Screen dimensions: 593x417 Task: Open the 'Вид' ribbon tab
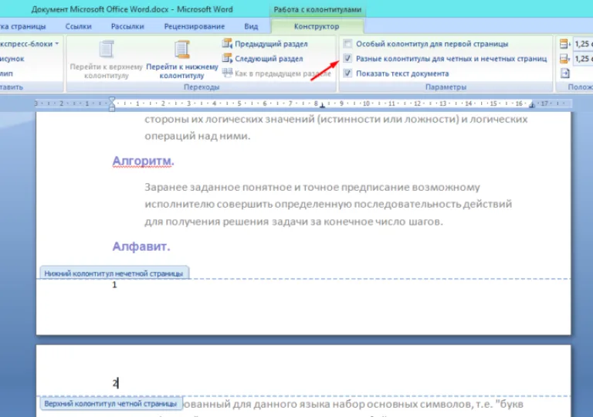pos(251,26)
